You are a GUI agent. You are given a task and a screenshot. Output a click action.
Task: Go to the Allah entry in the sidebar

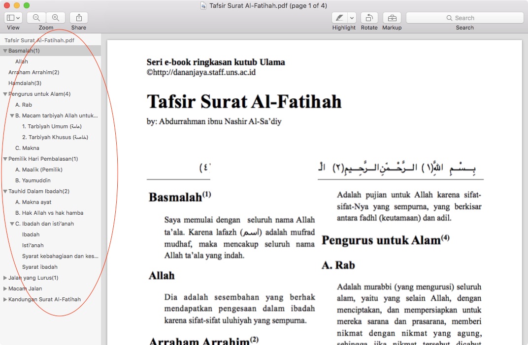[22, 61]
